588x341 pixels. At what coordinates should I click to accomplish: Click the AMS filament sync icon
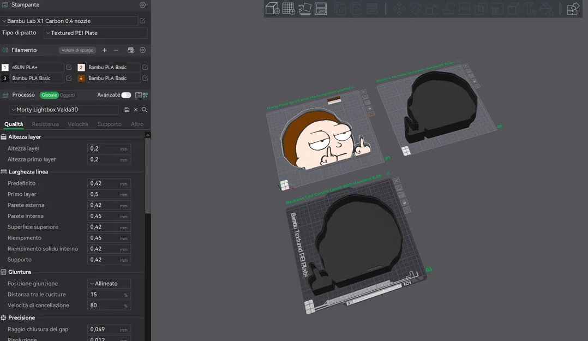[x=131, y=50]
